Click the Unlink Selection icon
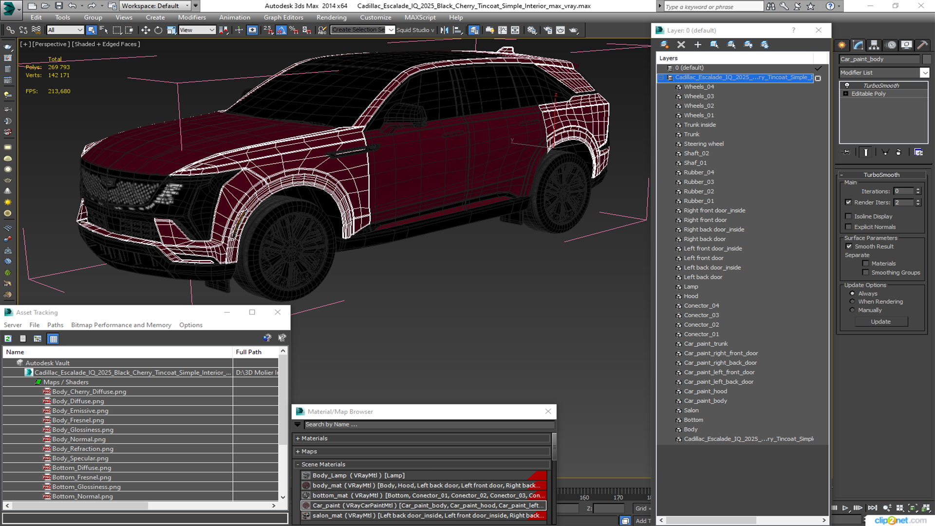This screenshot has width=935, height=526. point(23,30)
